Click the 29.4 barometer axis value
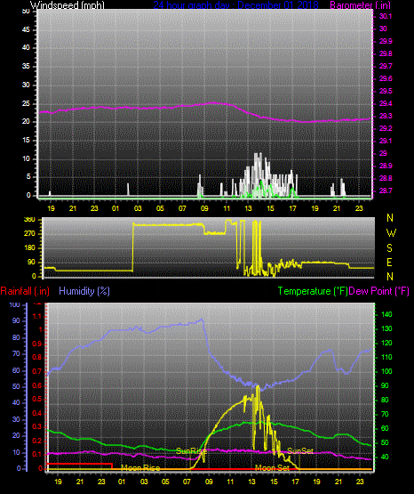 tap(386, 103)
